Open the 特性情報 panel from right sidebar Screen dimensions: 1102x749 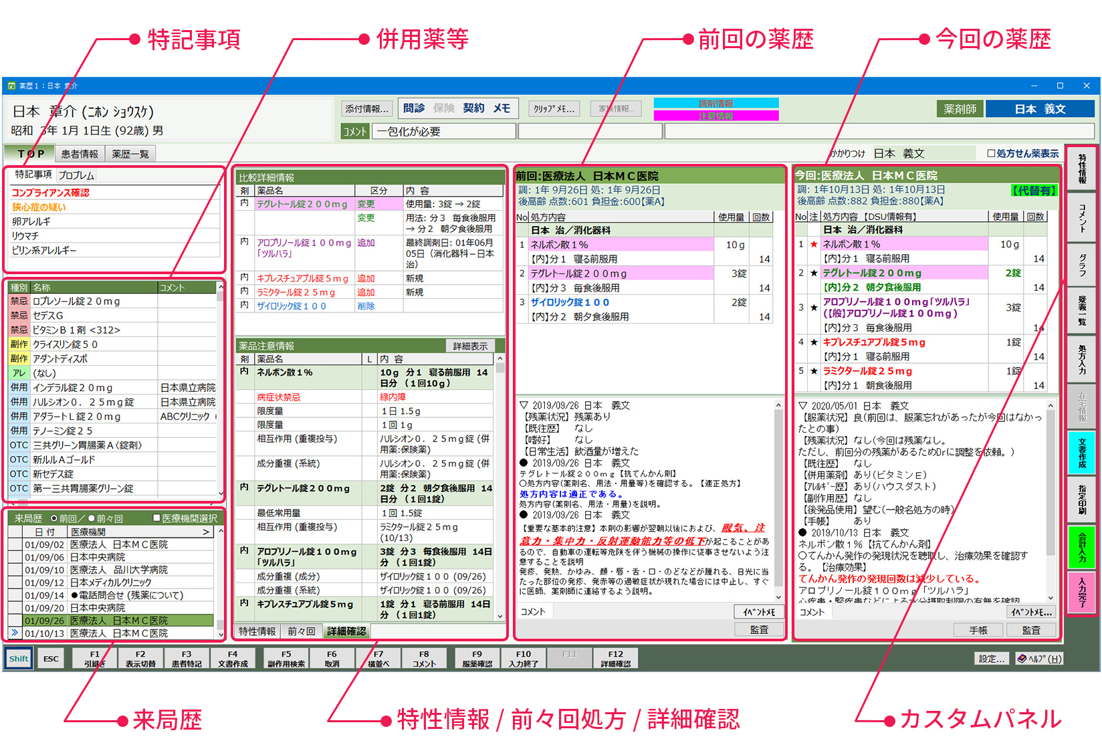1082,171
